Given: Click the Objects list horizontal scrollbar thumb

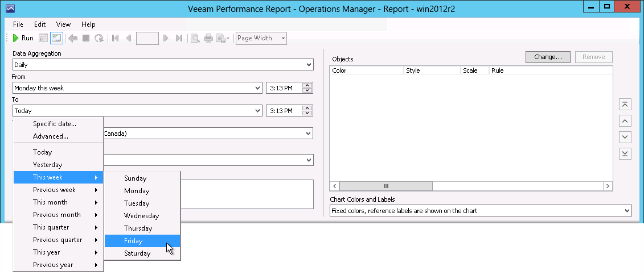Looking at the screenshot, I should (x=385, y=186).
